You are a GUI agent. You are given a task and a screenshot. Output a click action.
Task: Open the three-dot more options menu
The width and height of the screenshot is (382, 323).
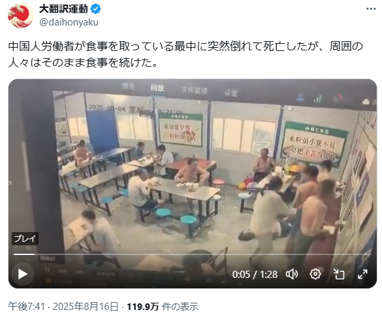pyautogui.click(x=371, y=9)
